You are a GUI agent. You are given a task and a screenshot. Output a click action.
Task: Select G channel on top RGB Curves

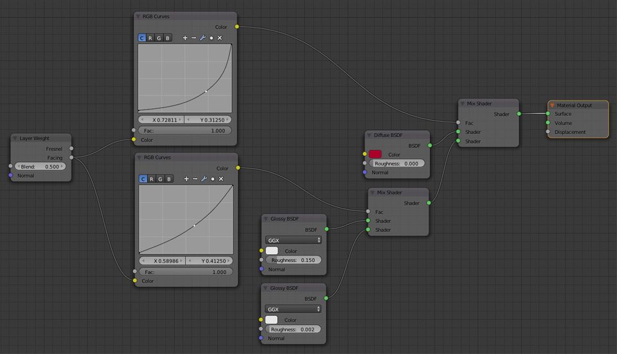click(159, 38)
